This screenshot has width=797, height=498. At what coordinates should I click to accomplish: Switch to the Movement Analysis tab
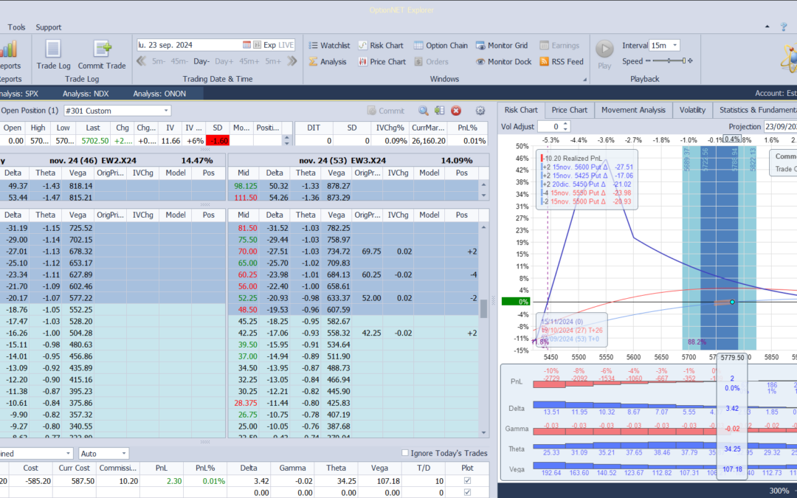click(633, 110)
